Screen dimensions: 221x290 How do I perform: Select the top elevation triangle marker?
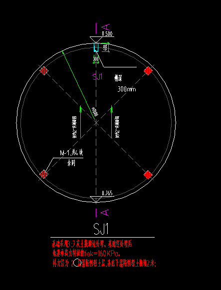pos(96,40)
